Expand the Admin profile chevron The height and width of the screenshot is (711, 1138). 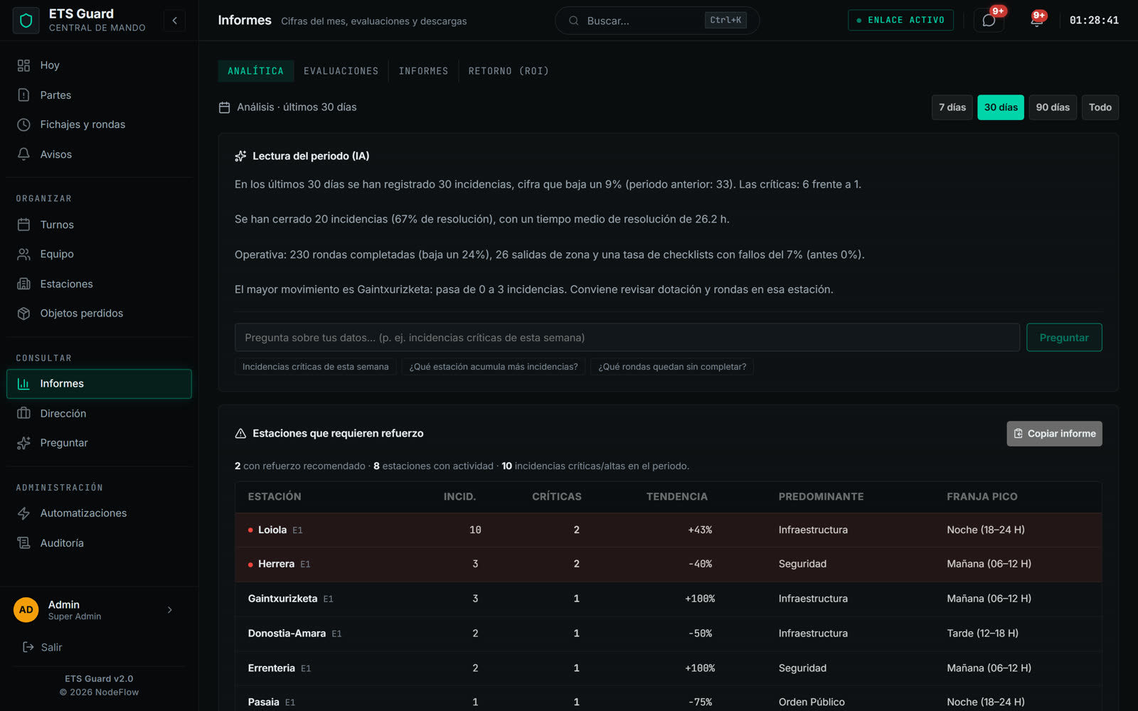169,610
